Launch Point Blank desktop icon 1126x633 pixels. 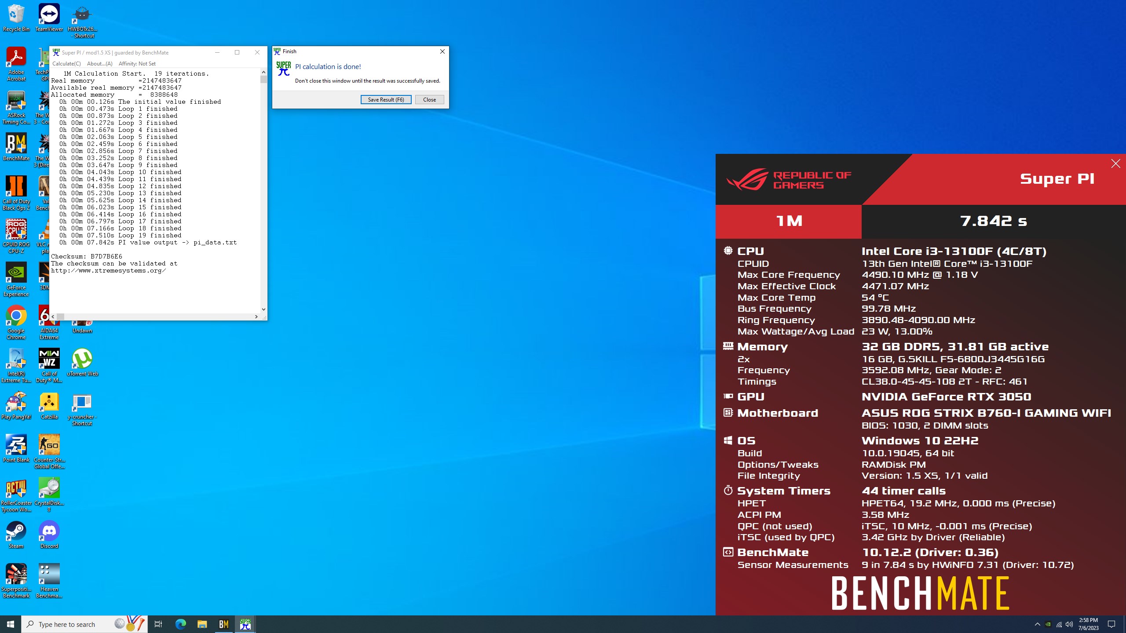coord(16,449)
